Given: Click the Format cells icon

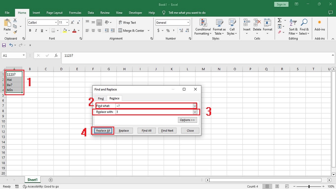Looking at the screenshot, I should [267, 23].
